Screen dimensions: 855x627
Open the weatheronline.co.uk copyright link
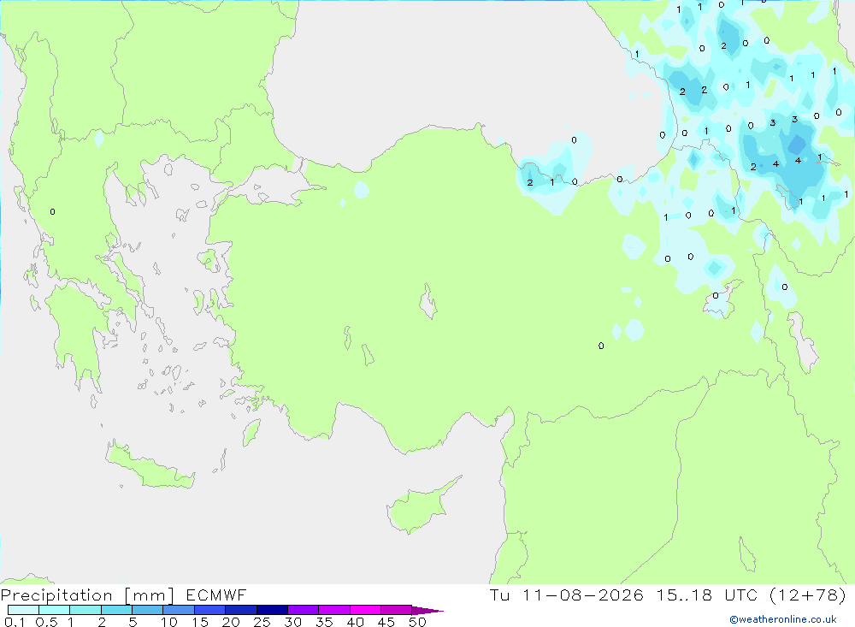pyautogui.click(x=783, y=619)
